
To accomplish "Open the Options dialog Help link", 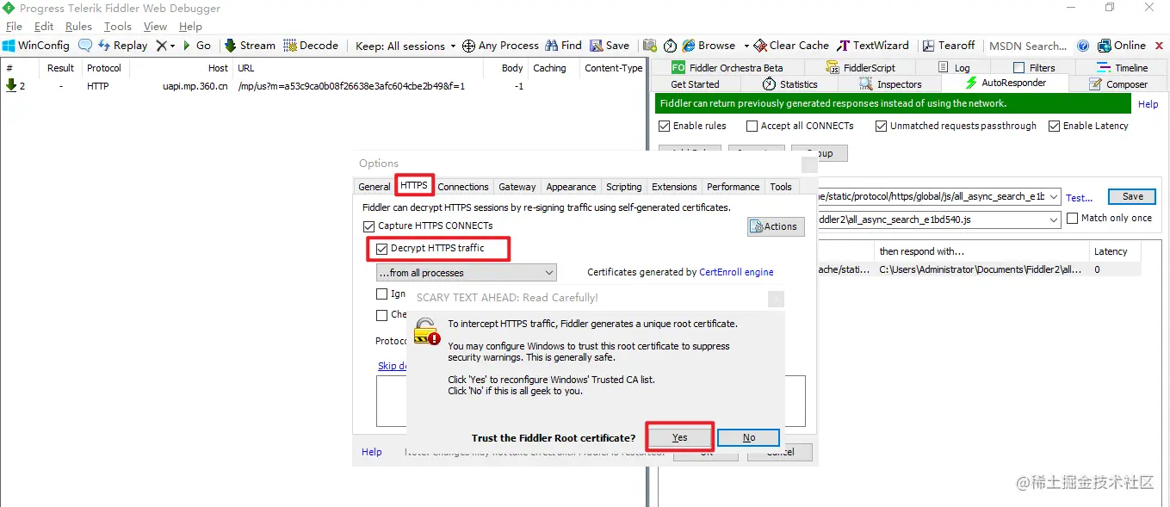I will tap(371, 452).
